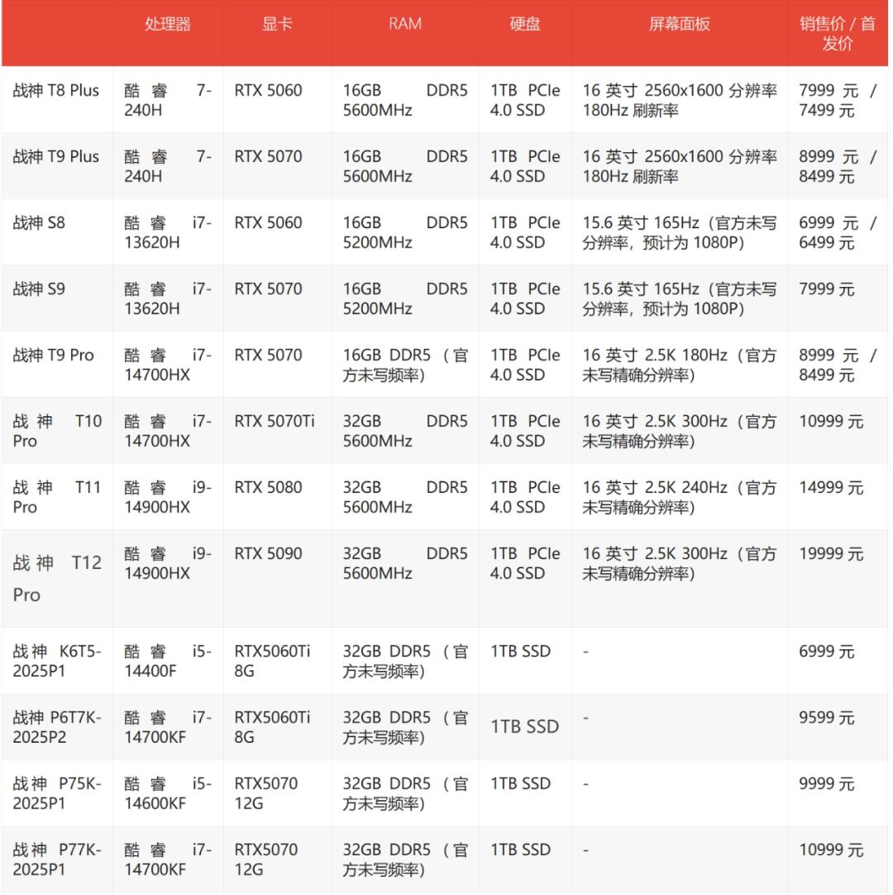Click the 14999 元 price cell
The width and height of the screenshot is (893, 895).
(831, 487)
